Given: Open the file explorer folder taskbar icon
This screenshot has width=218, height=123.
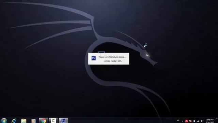Looking at the screenshot, I should (24, 121).
